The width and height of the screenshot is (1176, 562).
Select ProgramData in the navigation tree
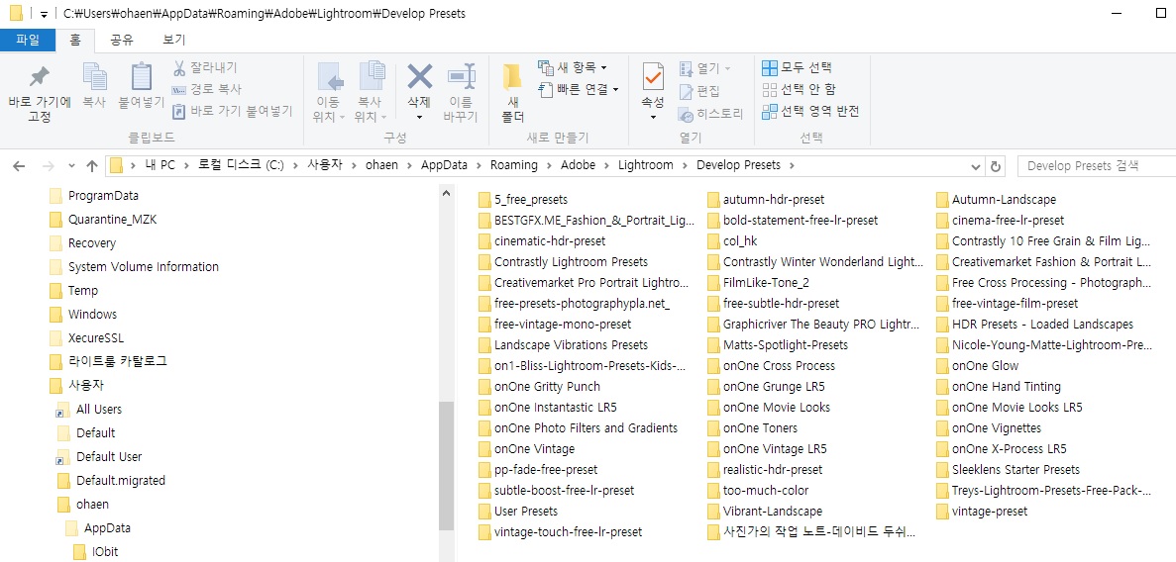coord(103,196)
